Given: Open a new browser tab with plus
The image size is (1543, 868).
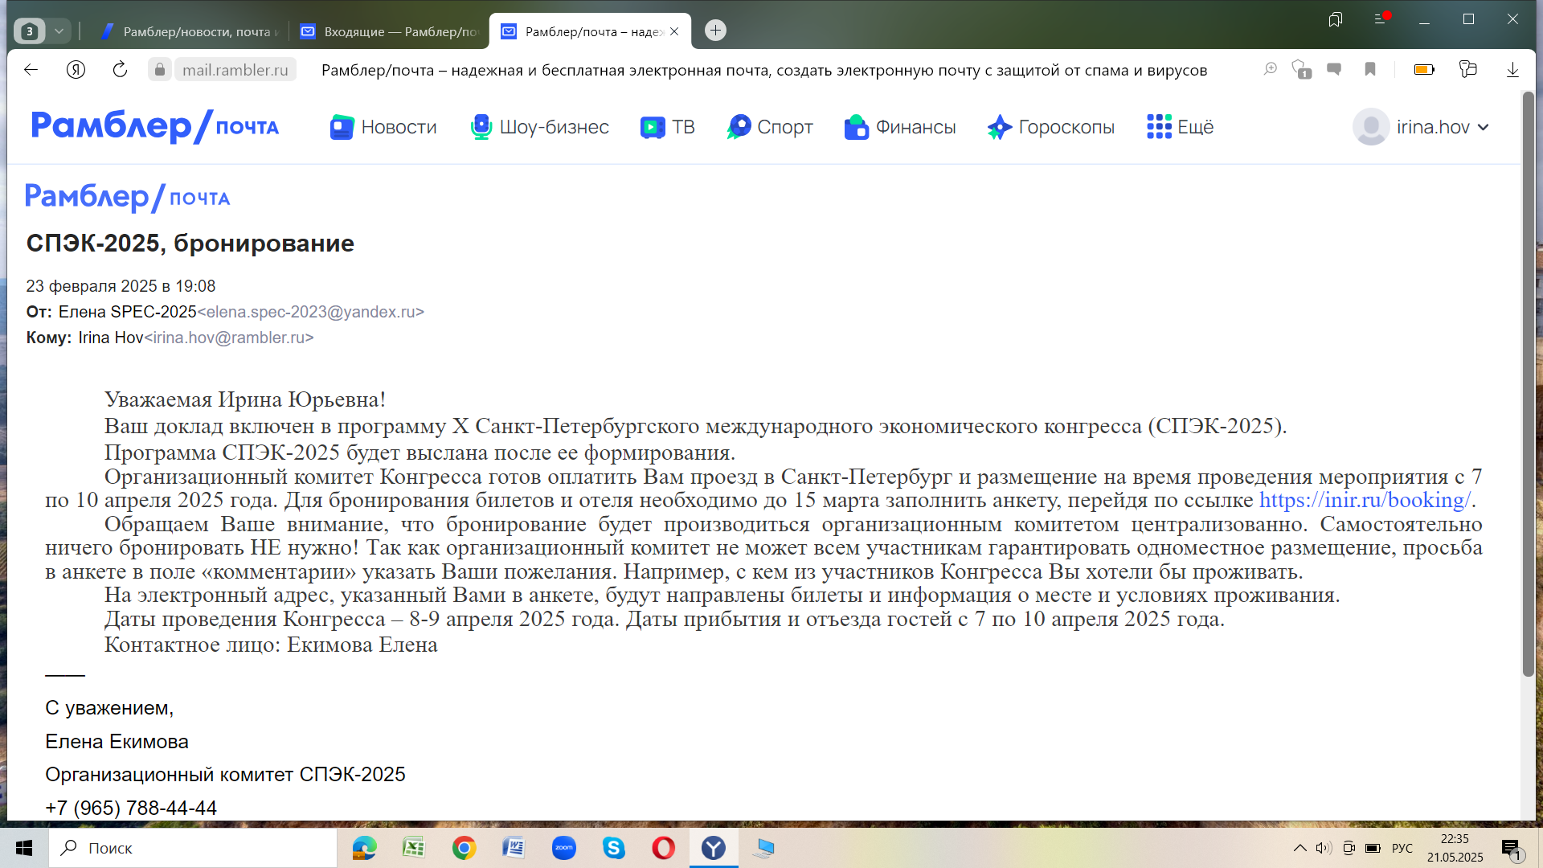Looking at the screenshot, I should click(x=715, y=31).
